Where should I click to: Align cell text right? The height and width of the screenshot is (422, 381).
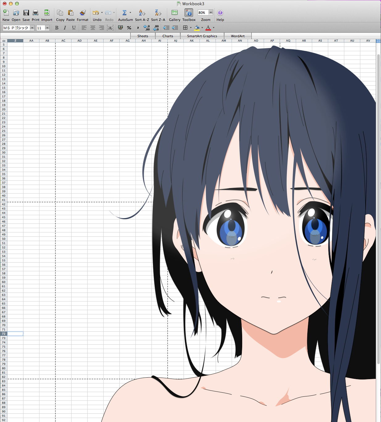[101, 28]
